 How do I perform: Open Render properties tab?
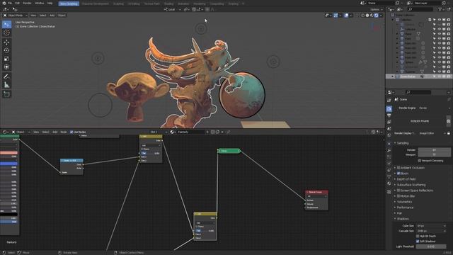[x=389, y=108]
